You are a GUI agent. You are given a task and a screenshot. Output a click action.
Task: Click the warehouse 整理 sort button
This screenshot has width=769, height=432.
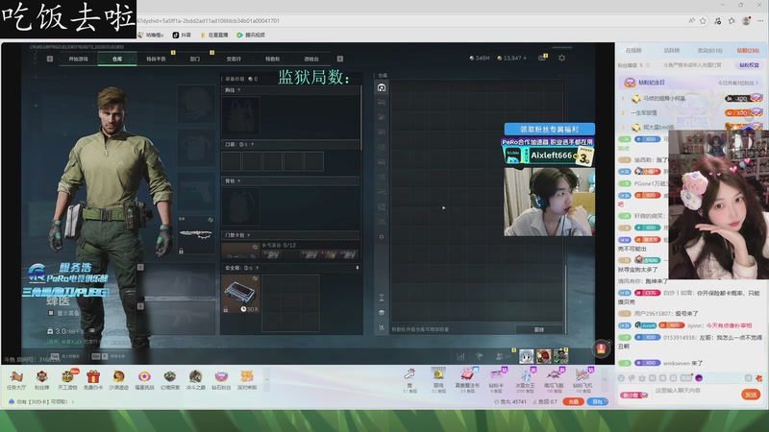[539, 329]
